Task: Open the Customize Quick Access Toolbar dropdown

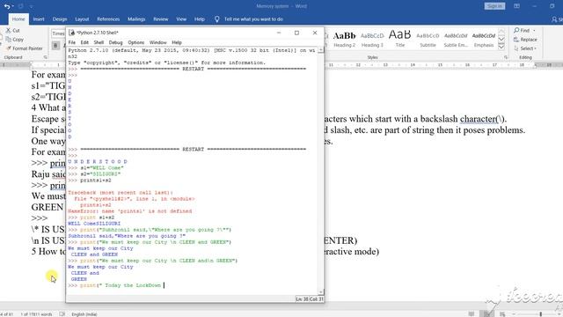Action: pos(31,6)
